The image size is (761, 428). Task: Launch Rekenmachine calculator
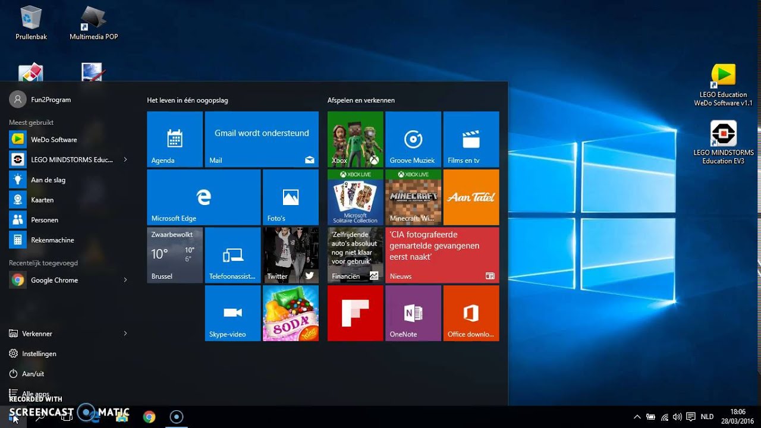[68, 240]
